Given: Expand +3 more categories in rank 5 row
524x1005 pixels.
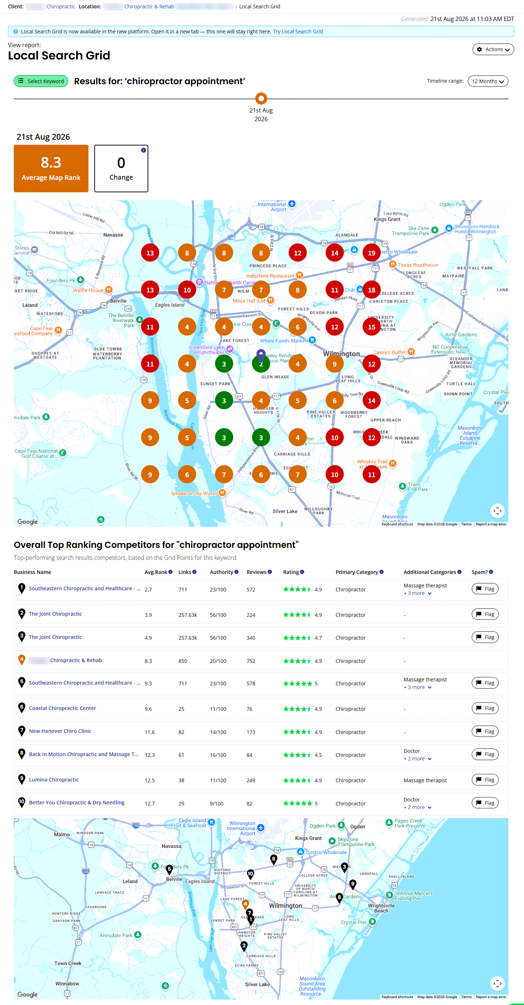Looking at the screenshot, I should point(417,688).
